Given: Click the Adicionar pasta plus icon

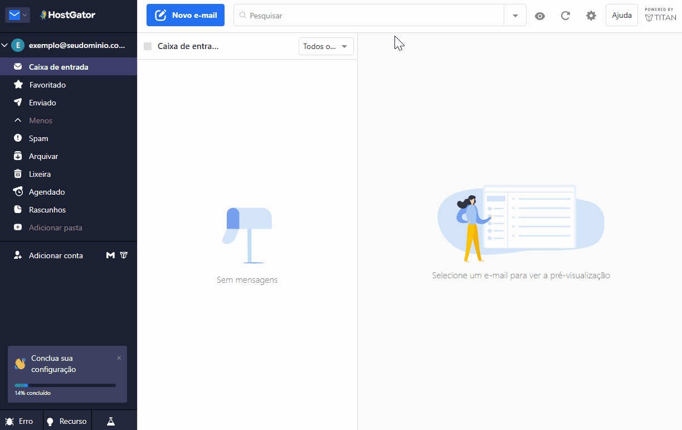Looking at the screenshot, I should (x=18, y=228).
